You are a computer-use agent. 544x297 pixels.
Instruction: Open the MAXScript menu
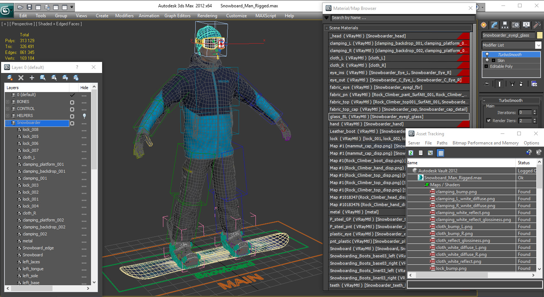coord(266,16)
